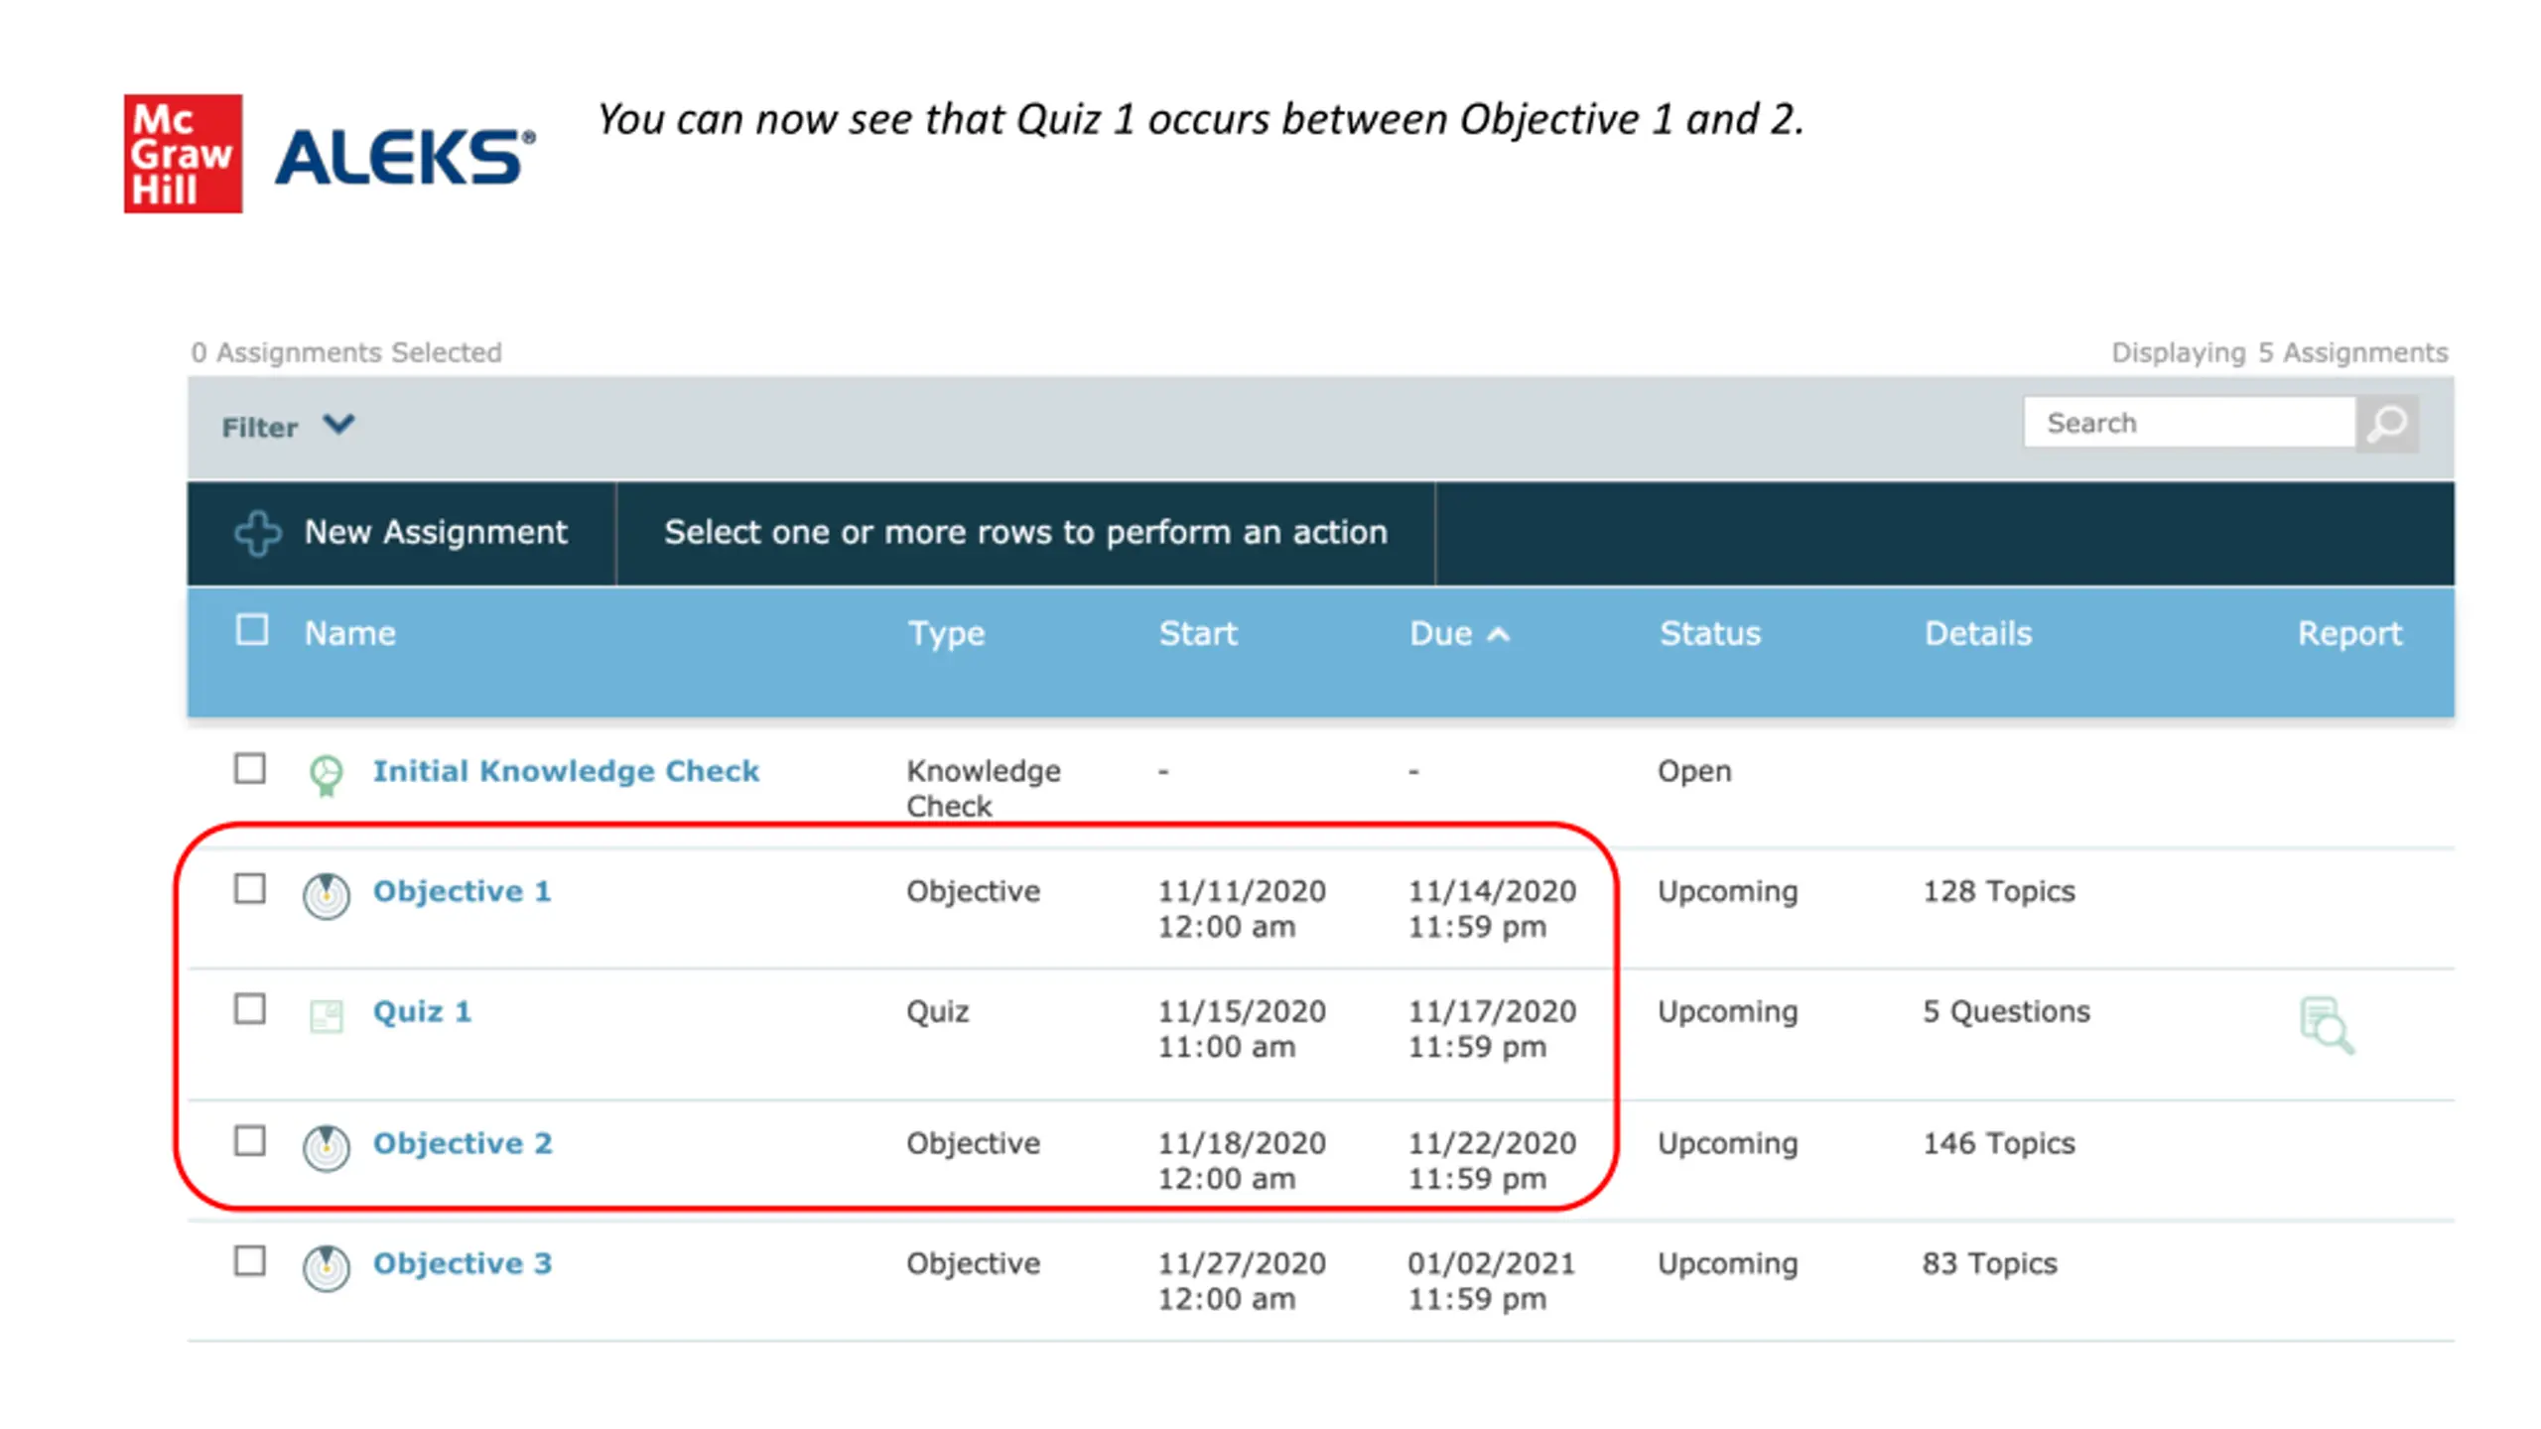Click Upcoming status for Objective 3
Viewport: 2541px width, 1429px height.
1727,1264
